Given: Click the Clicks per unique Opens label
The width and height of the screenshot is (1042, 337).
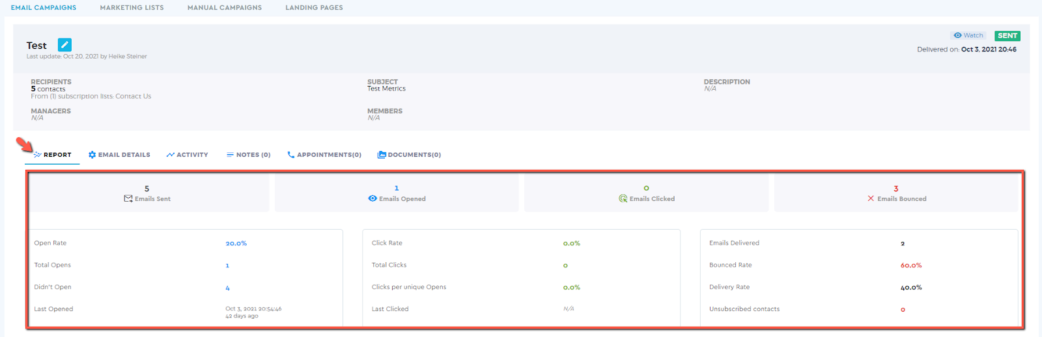Looking at the screenshot, I should pos(409,287).
